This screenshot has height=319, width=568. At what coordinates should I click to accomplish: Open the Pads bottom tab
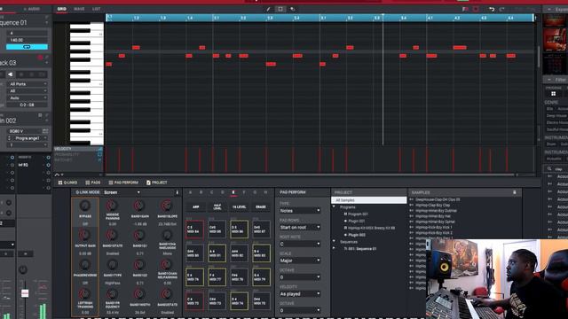(92, 183)
